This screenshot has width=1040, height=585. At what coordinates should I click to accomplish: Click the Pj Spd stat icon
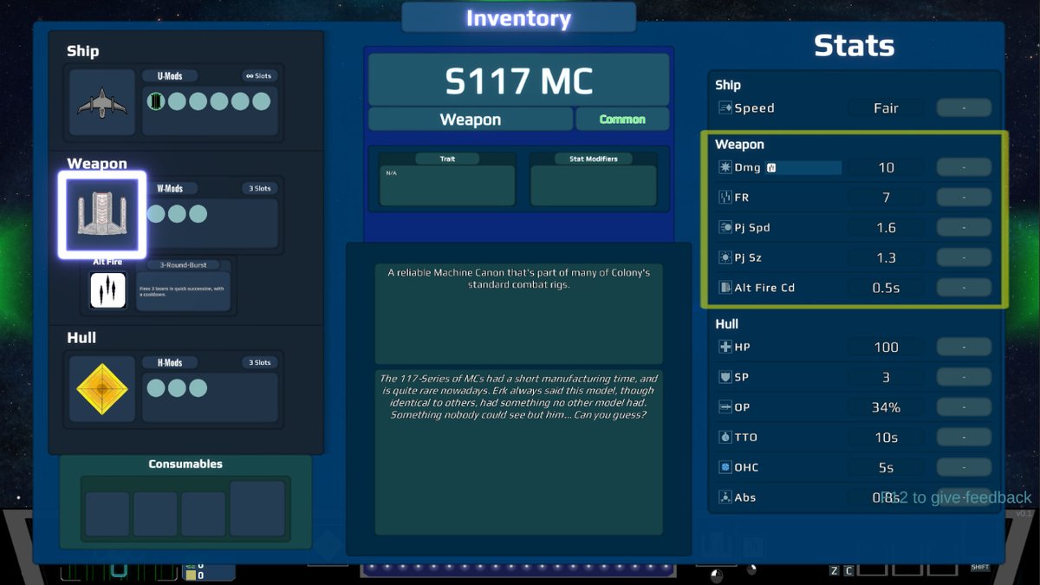coord(725,227)
